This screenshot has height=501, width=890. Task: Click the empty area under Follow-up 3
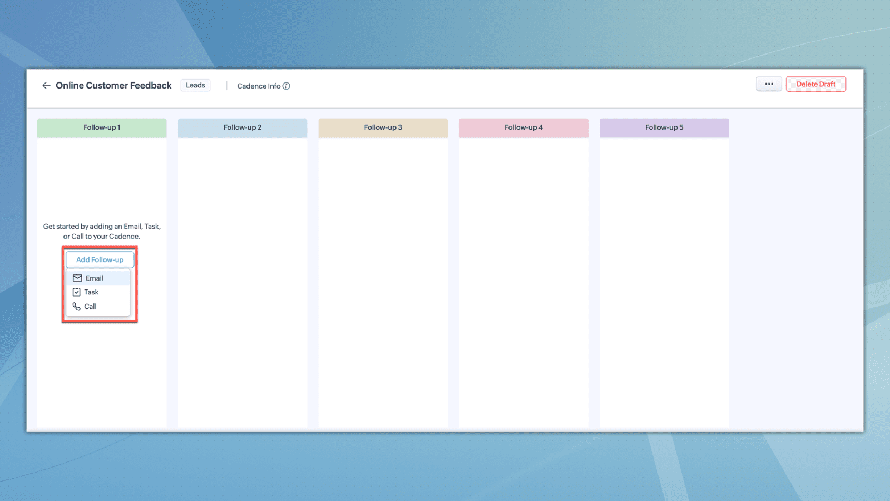coord(383,278)
